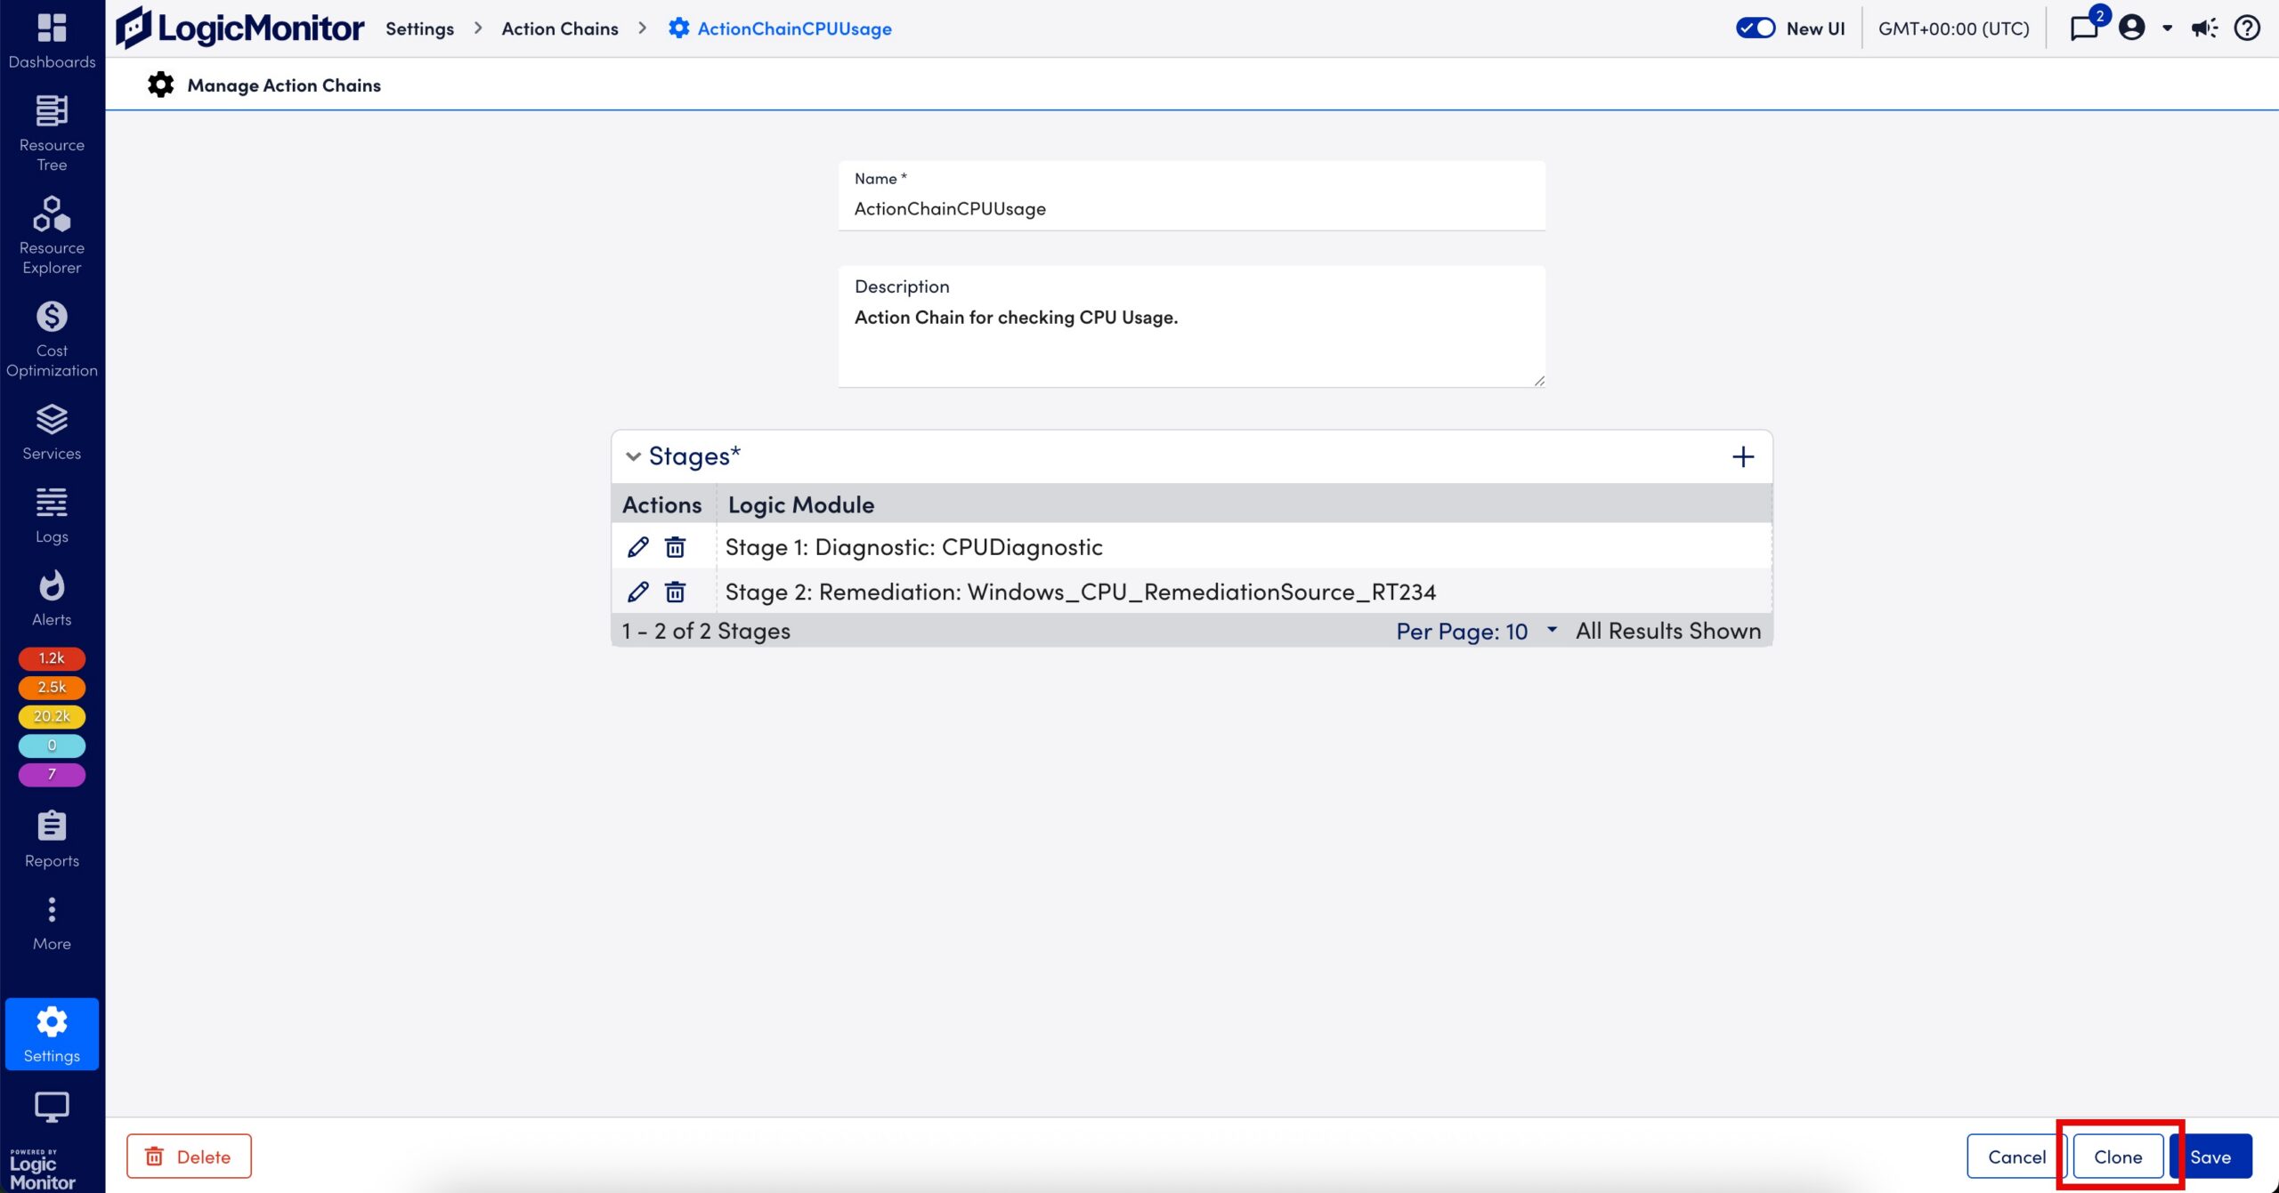Click the Delete button

pos(189,1156)
